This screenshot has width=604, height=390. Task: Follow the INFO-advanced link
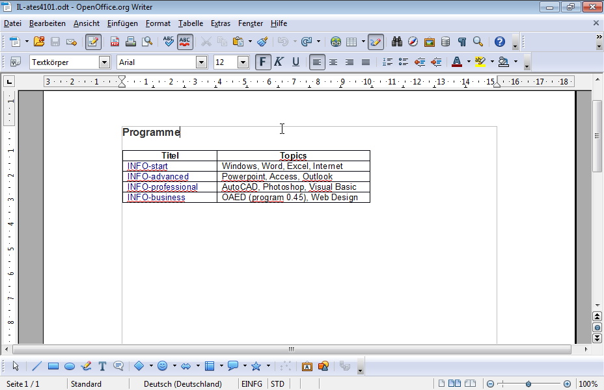[x=158, y=177]
